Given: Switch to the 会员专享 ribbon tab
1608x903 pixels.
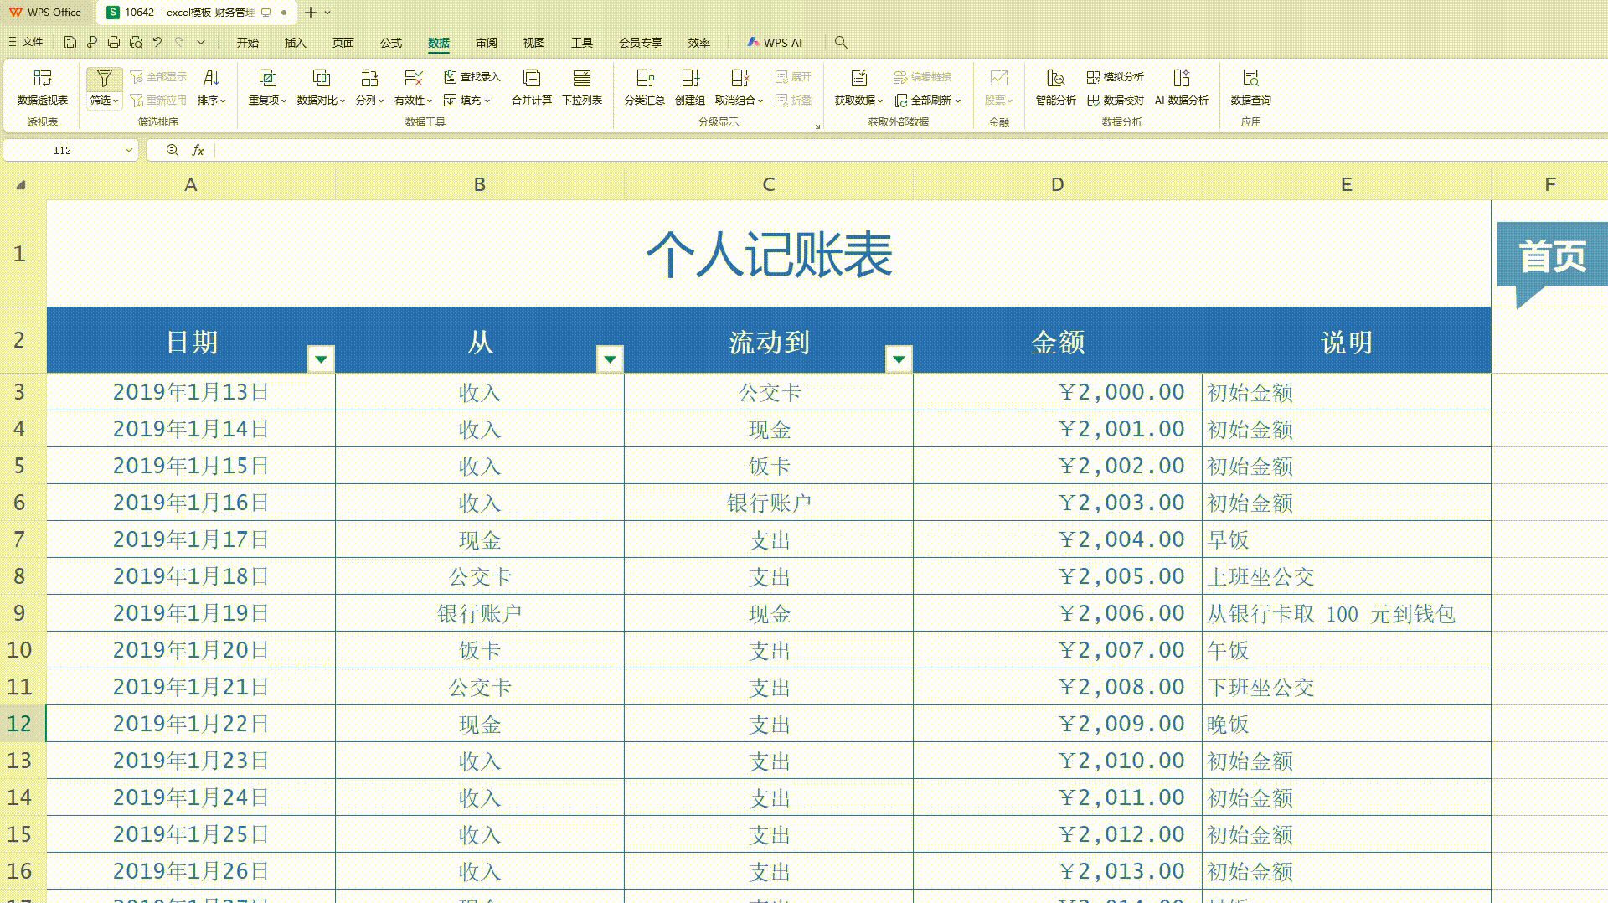Looking at the screenshot, I should (x=641, y=43).
